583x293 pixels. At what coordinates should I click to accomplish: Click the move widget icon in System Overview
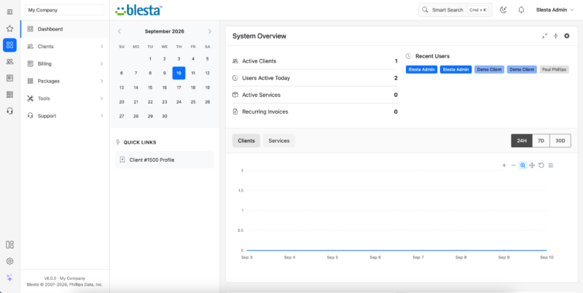[x=556, y=36]
